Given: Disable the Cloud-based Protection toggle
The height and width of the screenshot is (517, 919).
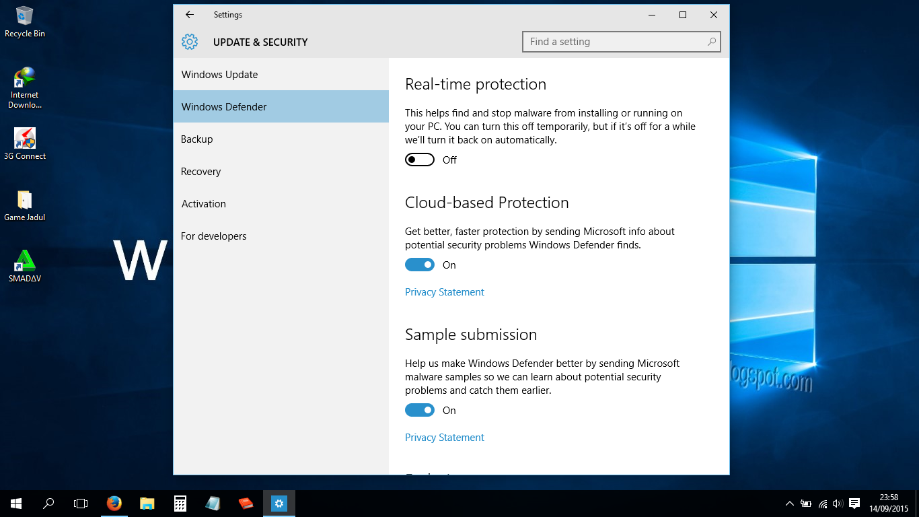Looking at the screenshot, I should tap(420, 265).
